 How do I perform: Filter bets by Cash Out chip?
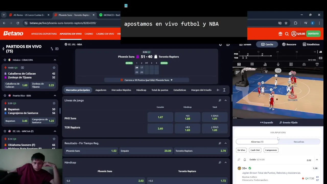[255, 150]
